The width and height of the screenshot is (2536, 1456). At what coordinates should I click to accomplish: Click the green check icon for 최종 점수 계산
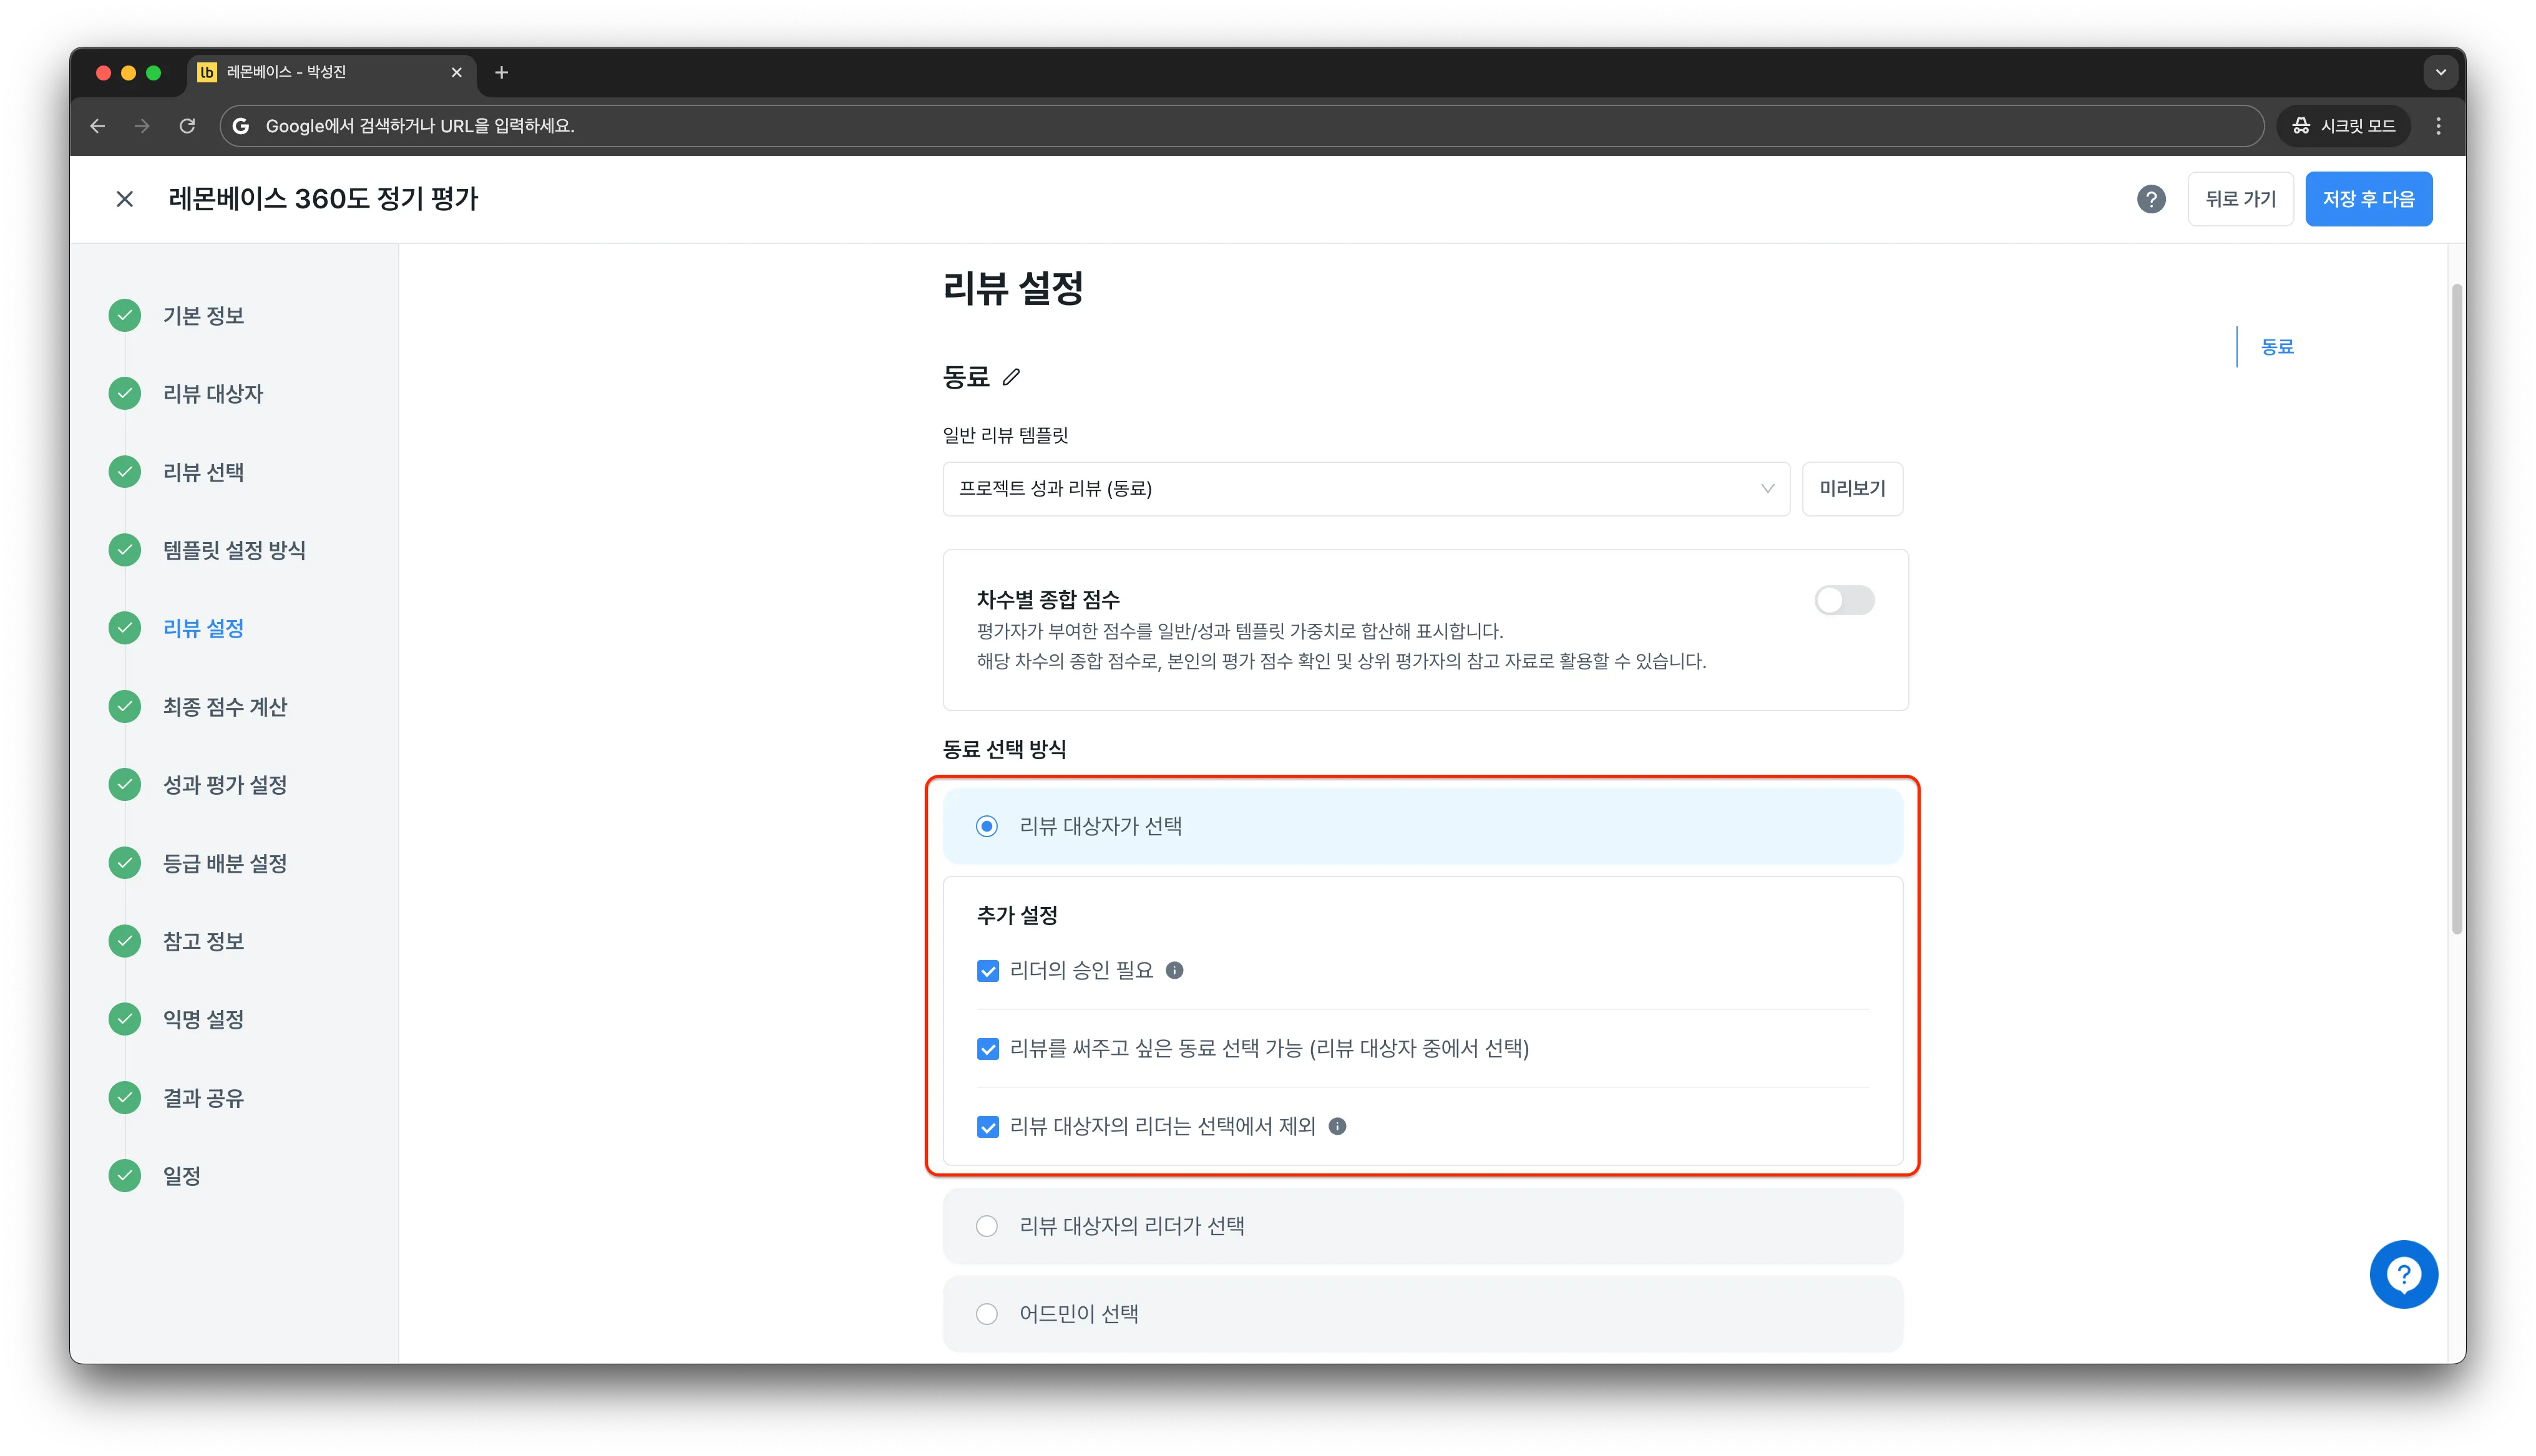(x=124, y=706)
